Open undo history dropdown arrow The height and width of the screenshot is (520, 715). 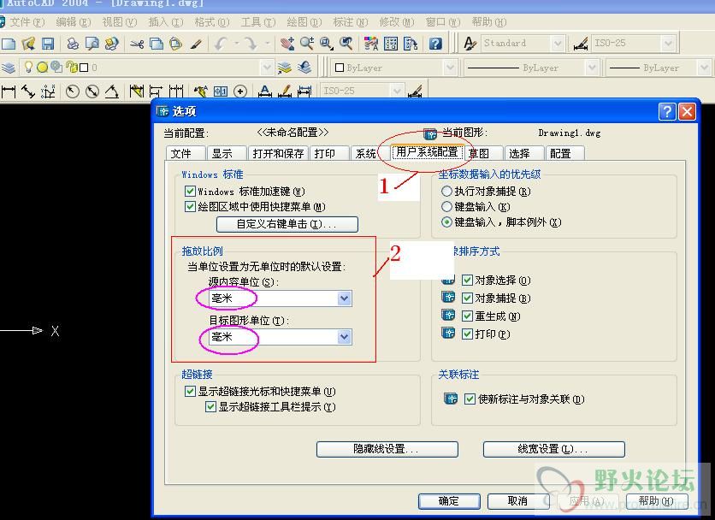point(237,44)
